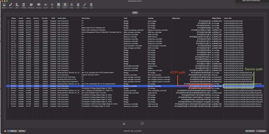Viewport: 269px width, 134px height.
Task: Click magnifier icon for device 0A:00.0
Action: (8, 79)
